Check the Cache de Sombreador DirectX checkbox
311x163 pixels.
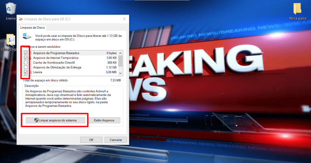coord(26,63)
